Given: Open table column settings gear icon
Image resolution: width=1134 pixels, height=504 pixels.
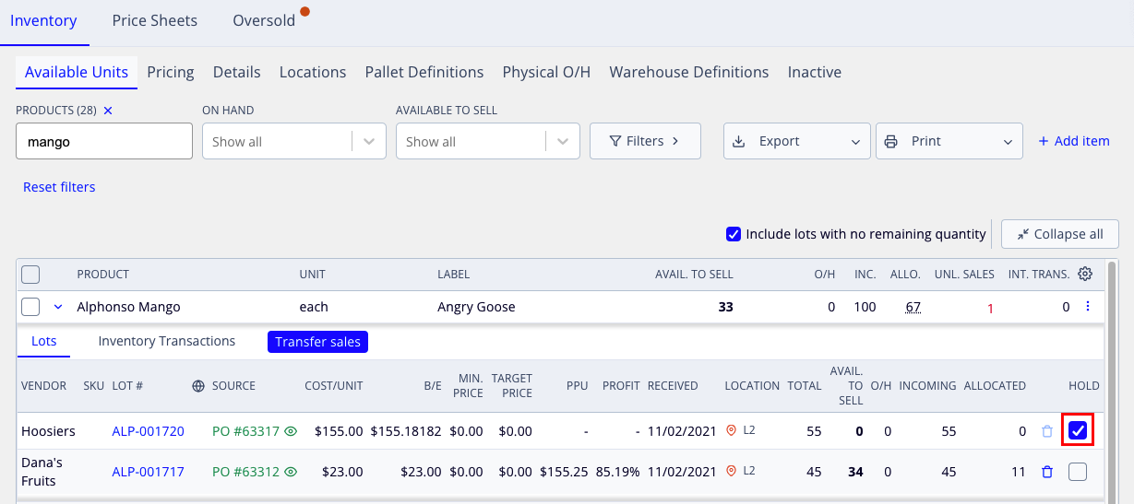Looking at the screenshot, I should point(1085,274).
